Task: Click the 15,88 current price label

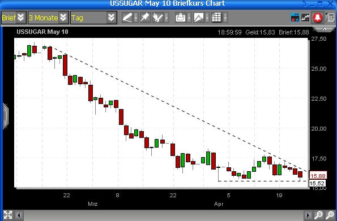Action: (x=318, y=176)
